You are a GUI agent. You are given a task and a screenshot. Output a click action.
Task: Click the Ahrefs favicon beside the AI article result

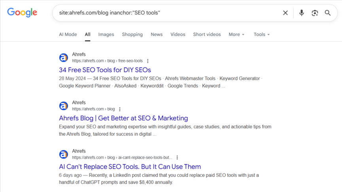pos(64,154)
